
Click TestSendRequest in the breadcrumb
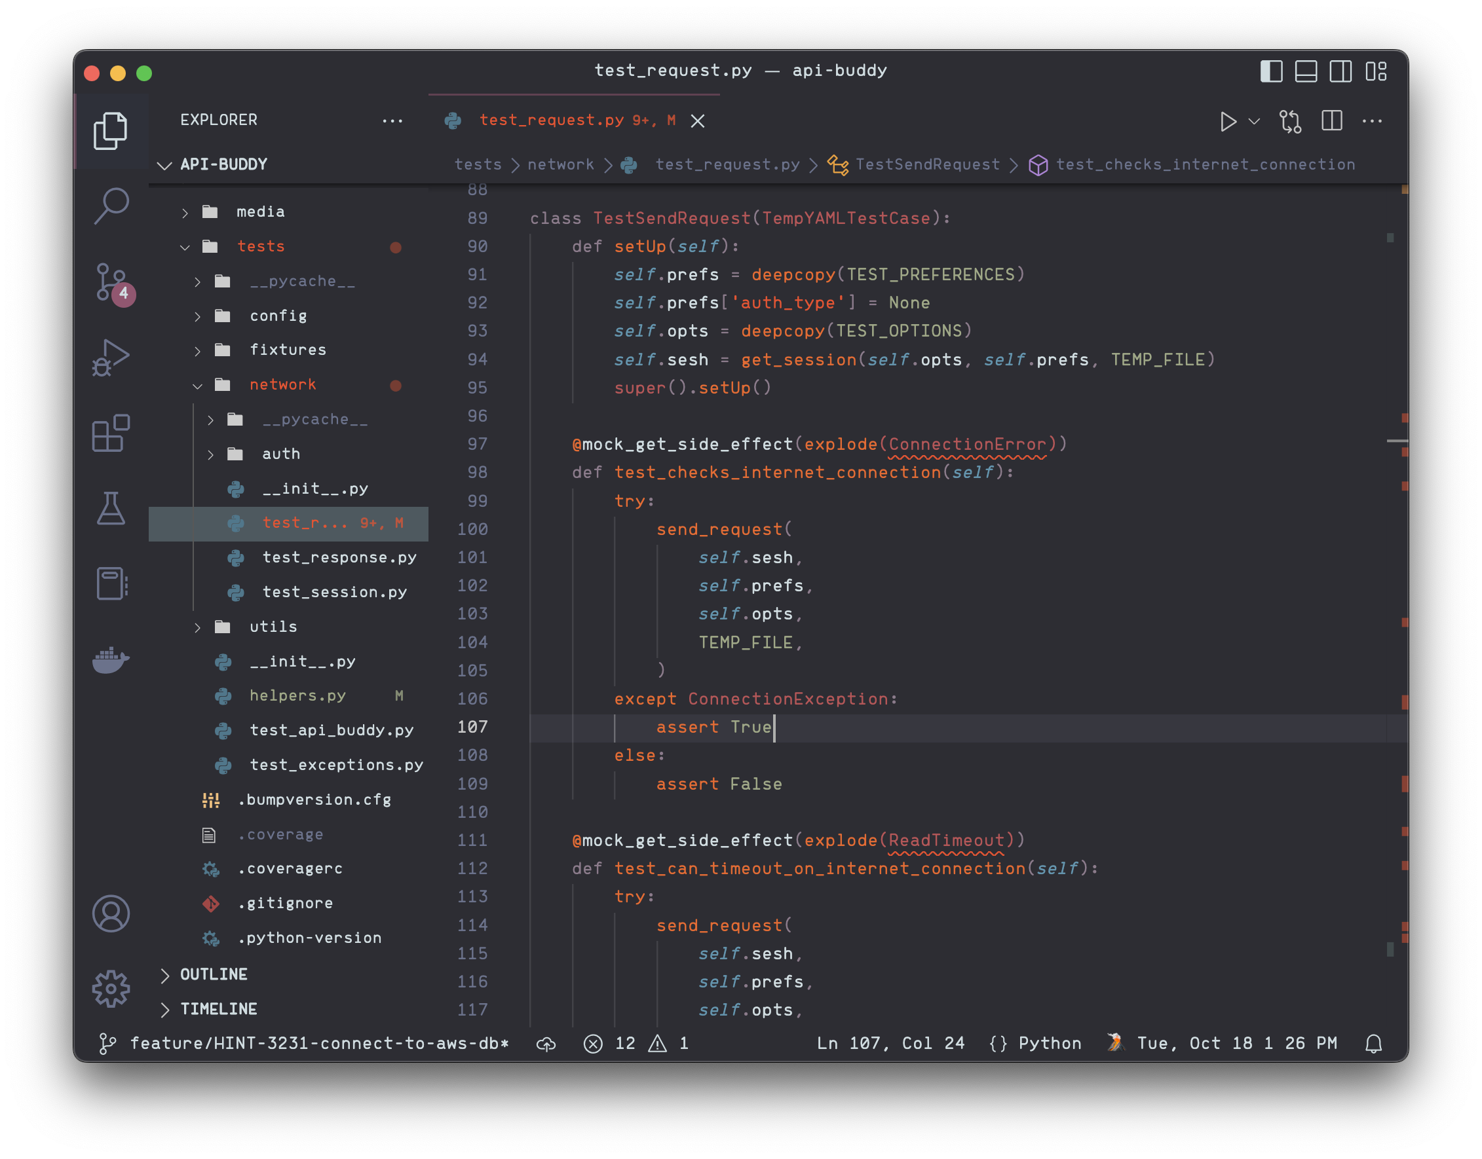point(926,164)
